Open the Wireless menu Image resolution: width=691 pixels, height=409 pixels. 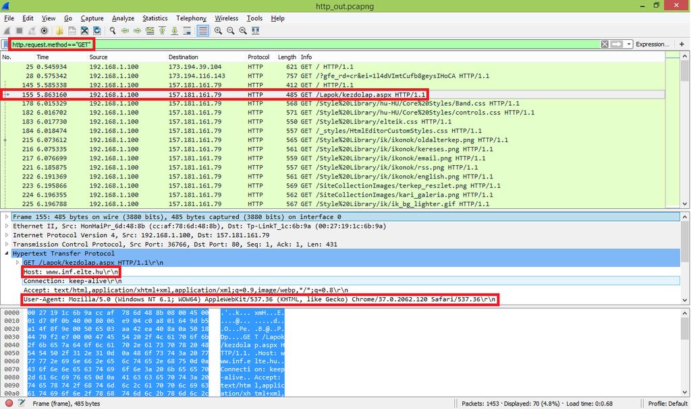tap(227, 18)
